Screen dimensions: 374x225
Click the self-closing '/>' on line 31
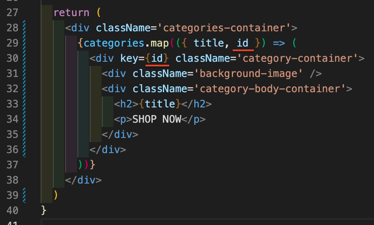316,74
